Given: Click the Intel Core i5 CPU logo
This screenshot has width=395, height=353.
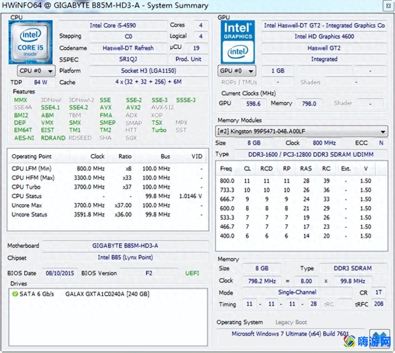Looking at the screenshot, I should point(31,42).
